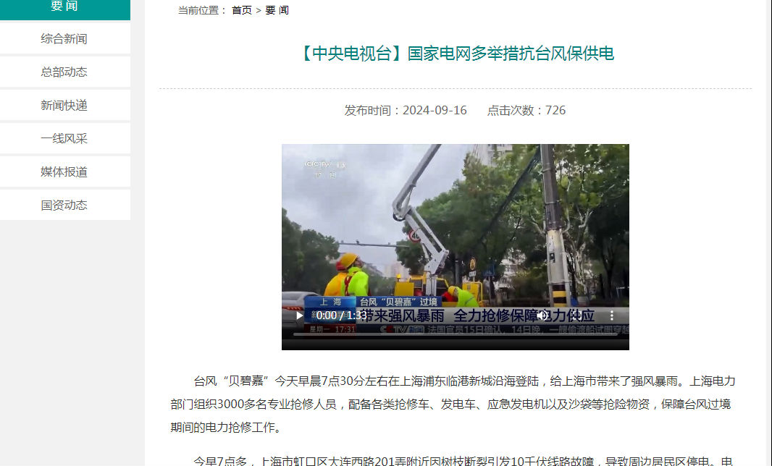Click the video time display 0:00 / 1:33
Viewport: 772px width, 466px height.
pyautogui.click(x=341, y=315)
